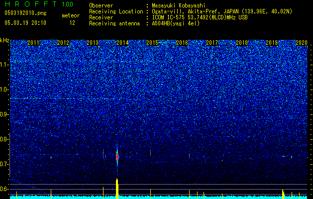Click the 2012 time marker
This screenshot has height=199, width=313.
[x=63, y=43]
